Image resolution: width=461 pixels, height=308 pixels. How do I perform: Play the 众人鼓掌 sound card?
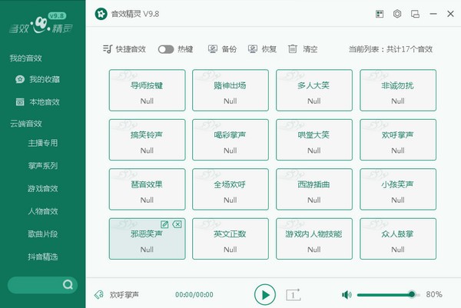(x=398, y=239)
